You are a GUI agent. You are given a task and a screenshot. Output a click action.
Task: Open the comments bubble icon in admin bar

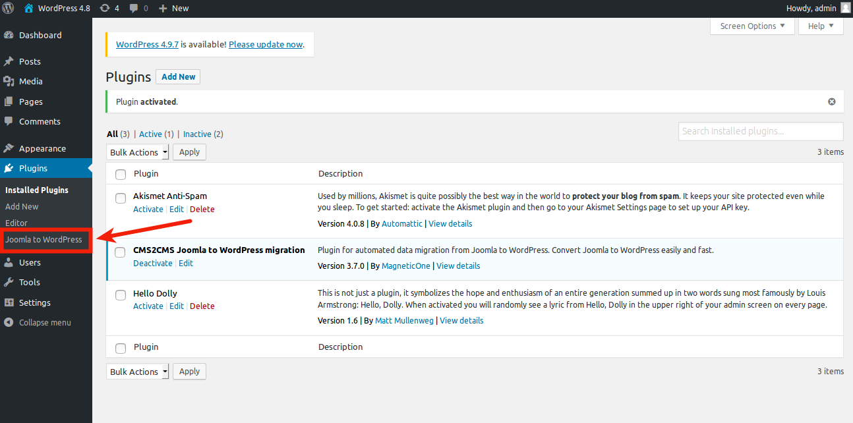(134, 9)
